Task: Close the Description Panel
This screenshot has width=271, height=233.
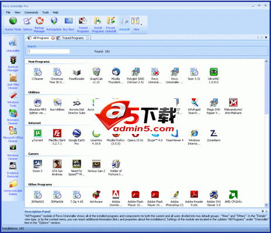Action: (x=266, y=211)
